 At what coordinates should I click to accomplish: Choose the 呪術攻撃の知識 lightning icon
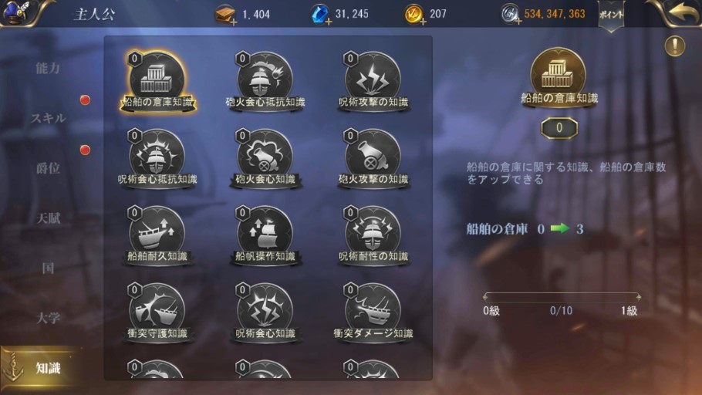(373, 79)
